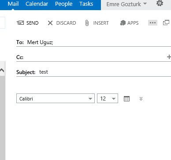
Task: Click the DISCARD X icon
Action: click(x=50, y=23)
